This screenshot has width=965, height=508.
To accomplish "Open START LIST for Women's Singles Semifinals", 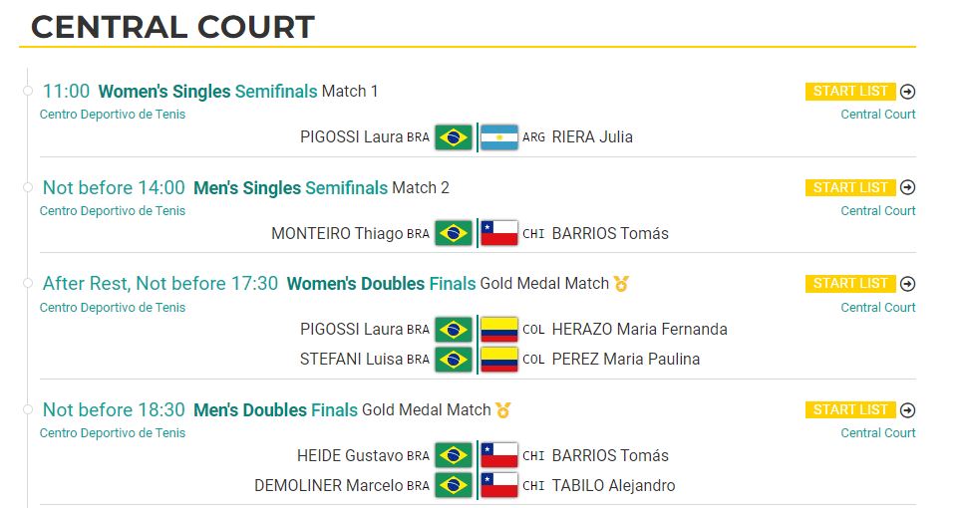I will click(850, 92).
